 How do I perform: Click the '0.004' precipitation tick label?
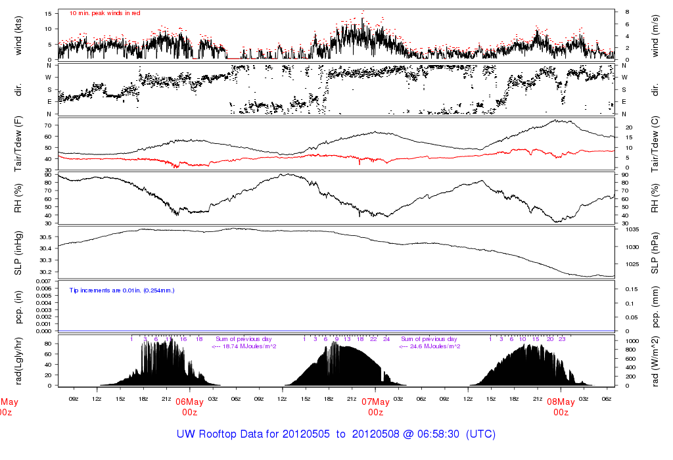pyautogui.click(x=43, y=303)
